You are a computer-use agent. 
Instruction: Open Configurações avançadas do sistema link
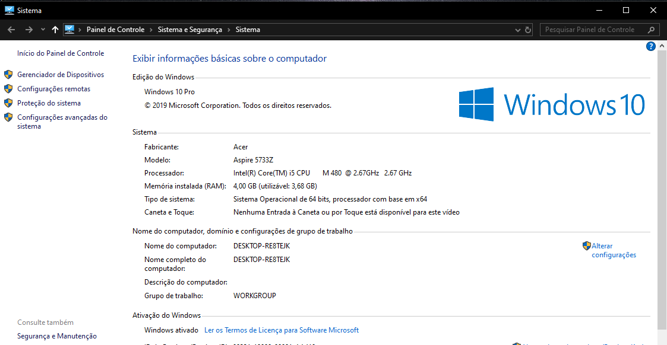point(62,122)
